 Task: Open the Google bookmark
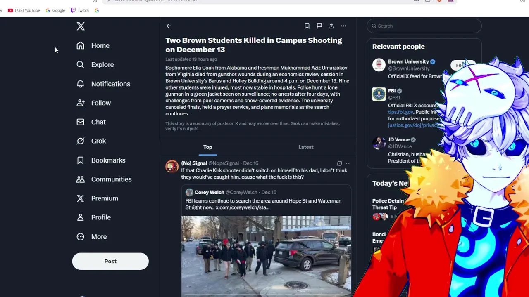pos(55,10)
